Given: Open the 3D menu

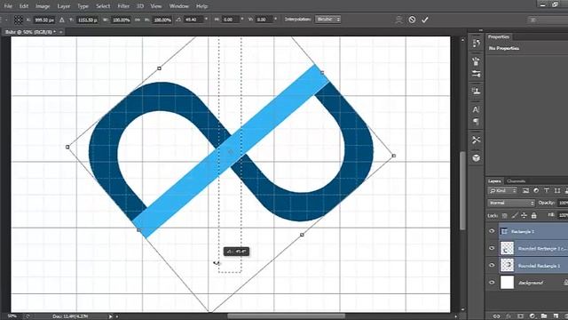Looking at the screenshot, I should tap(140, 6).
